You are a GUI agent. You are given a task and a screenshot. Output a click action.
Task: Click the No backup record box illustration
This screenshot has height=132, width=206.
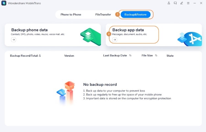coord(66,92)
